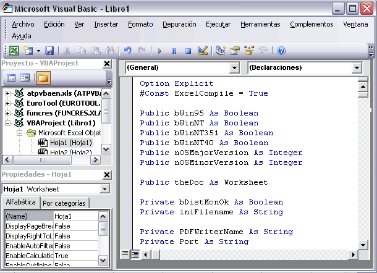Open the (Declaraciones) procedure dropdown
The height and width of the screenshot is (273, 377).
click(x=357, y=68)
